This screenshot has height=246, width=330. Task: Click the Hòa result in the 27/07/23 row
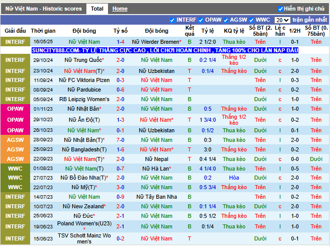[x=234, y=178]
